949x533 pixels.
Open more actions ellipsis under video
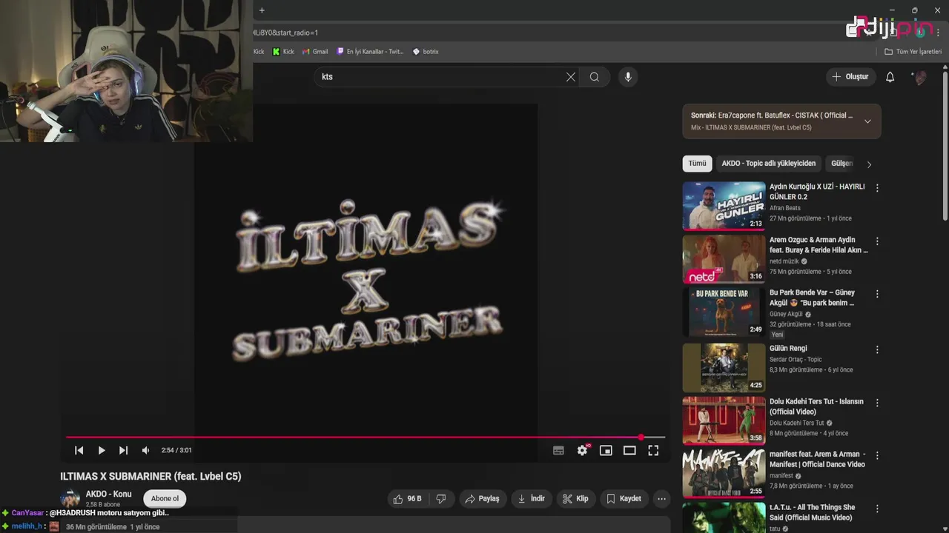point(662,499)
